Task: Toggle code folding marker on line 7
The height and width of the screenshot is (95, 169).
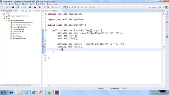Action: click(47, 30)
